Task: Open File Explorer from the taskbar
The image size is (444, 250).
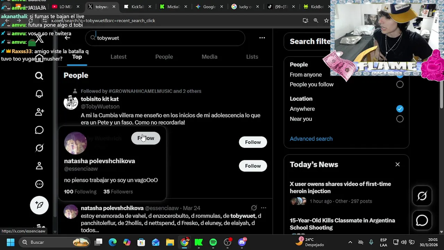Action: coord(170,242)
